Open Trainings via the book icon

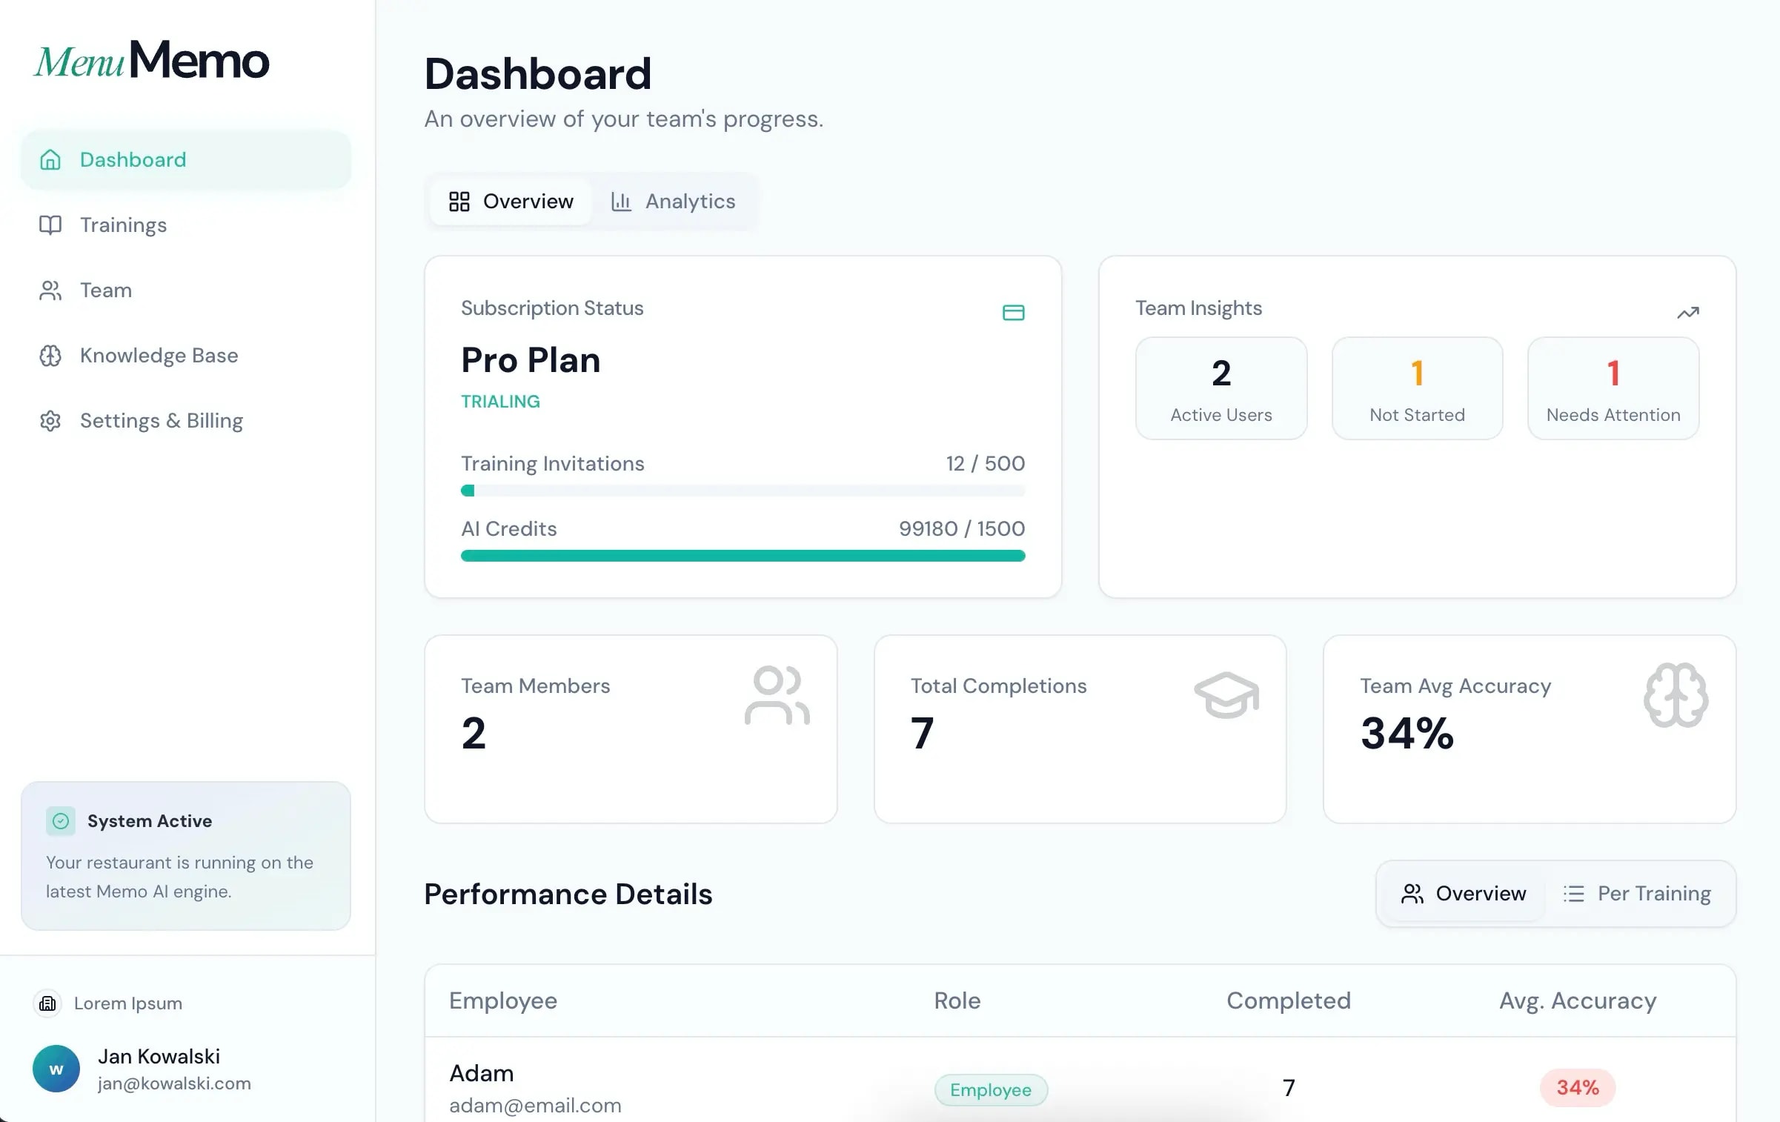pyautogui.click(x=50, y=225)
